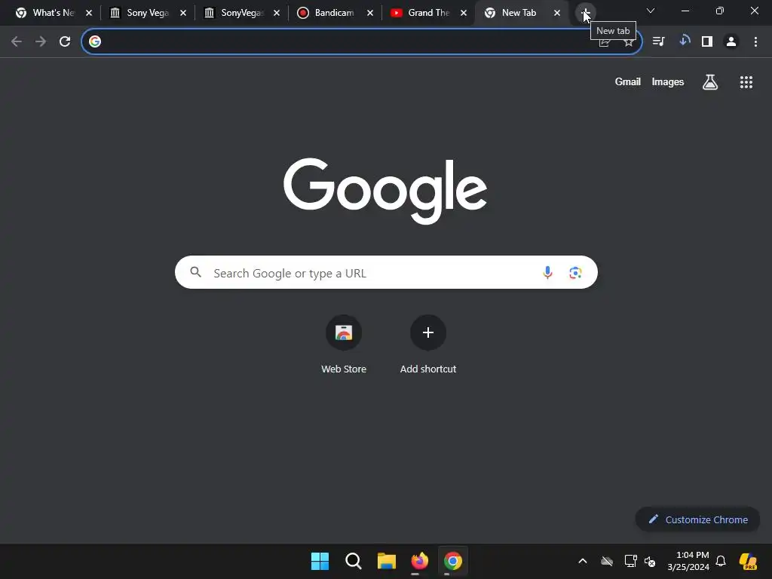This screenshot has width=772, height=579.
Task: Open the Web Store shortcut
Action: coord(344,345)
